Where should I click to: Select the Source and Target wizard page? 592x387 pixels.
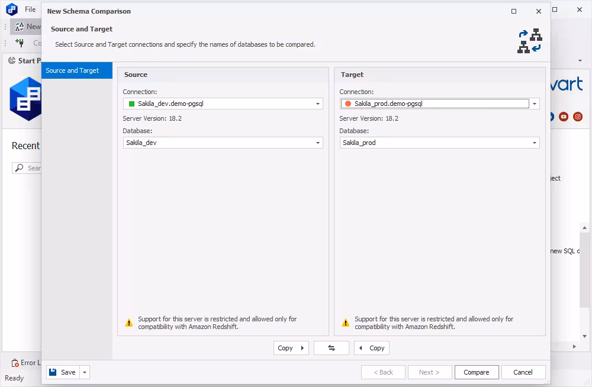click(77, 70)
